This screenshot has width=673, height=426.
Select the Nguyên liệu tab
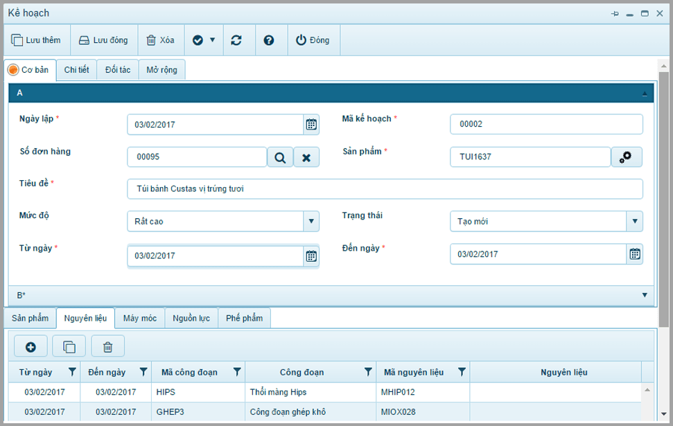click(85, 319)
